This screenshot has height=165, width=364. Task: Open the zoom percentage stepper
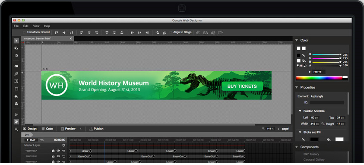coord(278,129)
